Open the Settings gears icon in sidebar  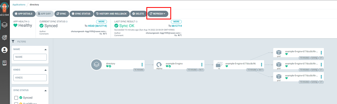[4, 38]
